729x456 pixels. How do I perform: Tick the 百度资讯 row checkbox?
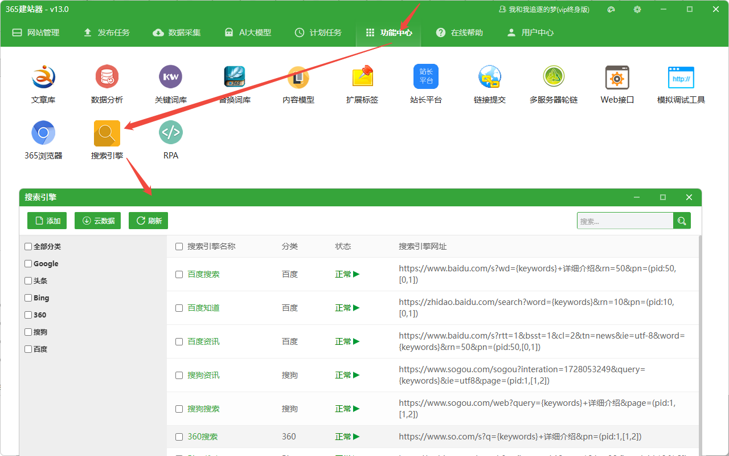[179, 342]
